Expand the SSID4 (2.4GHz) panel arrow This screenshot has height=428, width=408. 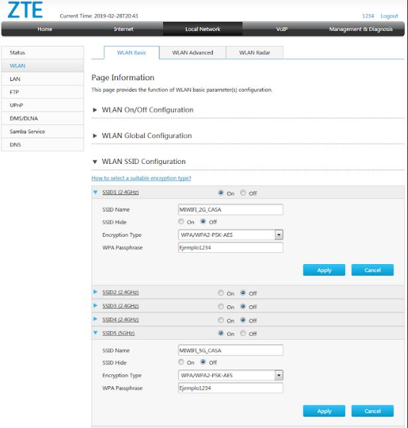(96, 319)
